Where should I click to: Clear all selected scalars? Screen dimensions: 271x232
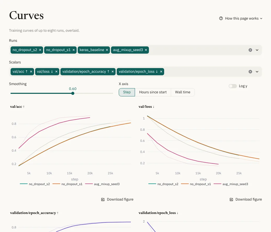(x=250, y=72)
